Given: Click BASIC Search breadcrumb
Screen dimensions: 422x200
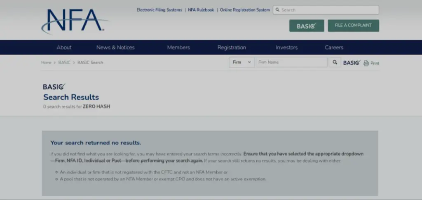Looking at the screenshot, I should [90, 63].
